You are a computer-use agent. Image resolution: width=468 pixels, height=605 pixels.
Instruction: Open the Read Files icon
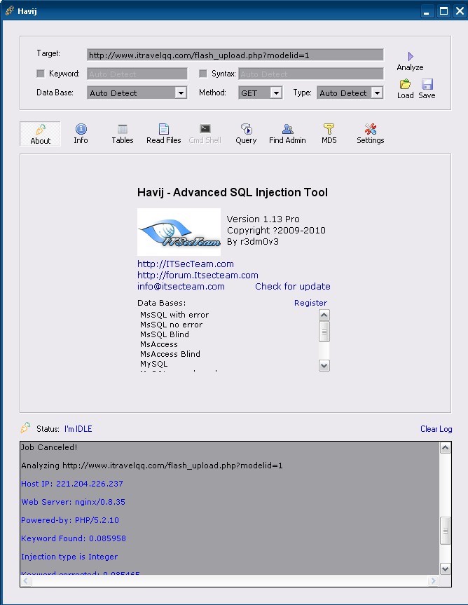point(163,129)
